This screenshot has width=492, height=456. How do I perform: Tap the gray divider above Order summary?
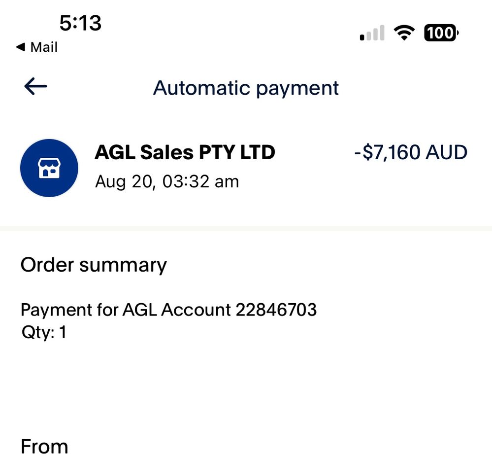246,228
